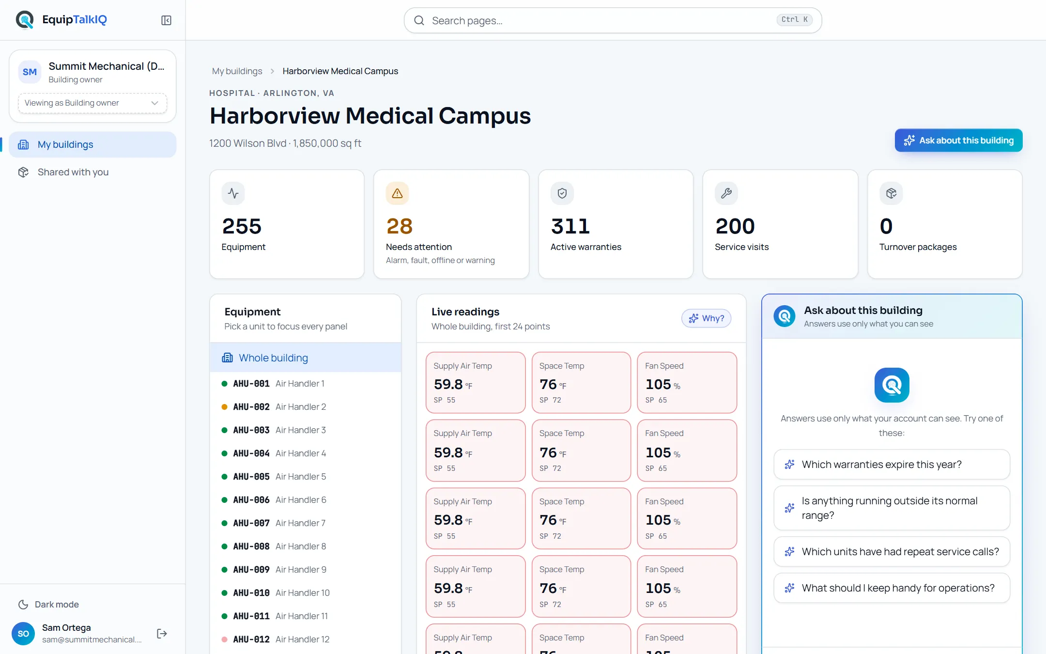Go to My buildings breadcrumb link

click(x=237, y=71)
